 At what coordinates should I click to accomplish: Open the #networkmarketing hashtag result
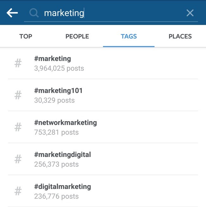[x=103, y=127]
